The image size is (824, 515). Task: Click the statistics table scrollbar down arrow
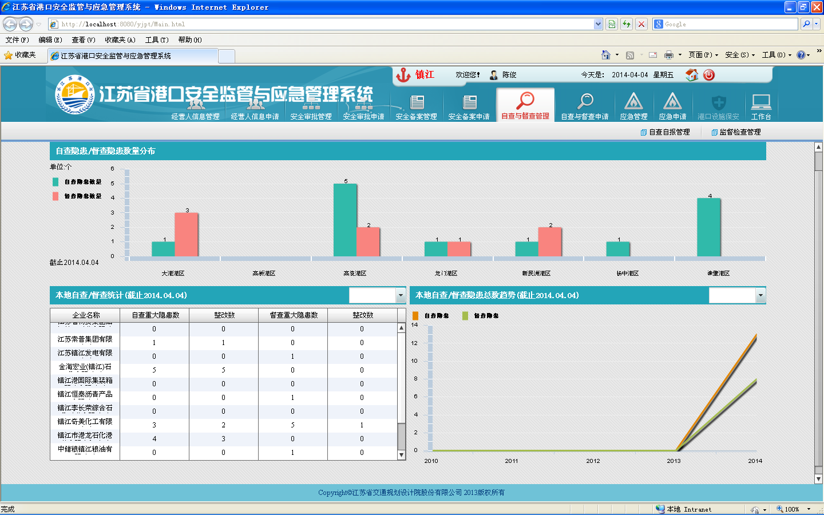point(401,455)
